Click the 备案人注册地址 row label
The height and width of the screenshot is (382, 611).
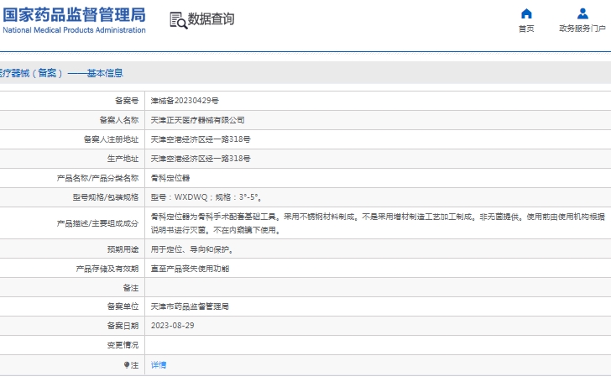pyautogui.click(x=111, y=139)
